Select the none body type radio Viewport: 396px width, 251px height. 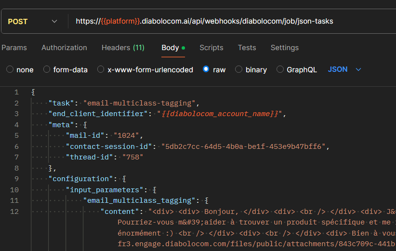click(10, 69)
